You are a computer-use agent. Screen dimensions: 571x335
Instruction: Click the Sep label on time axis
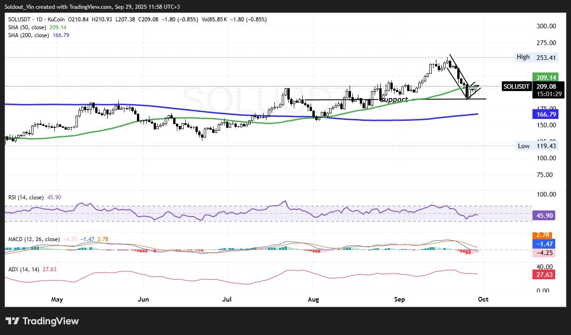point(400,299)
